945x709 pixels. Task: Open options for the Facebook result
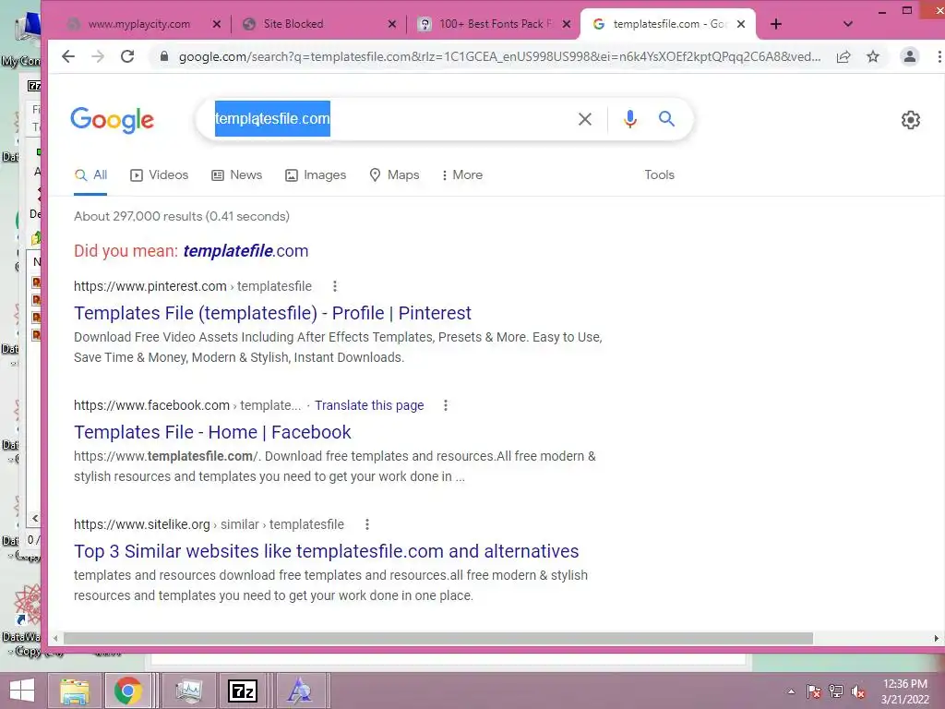(446, 406)
